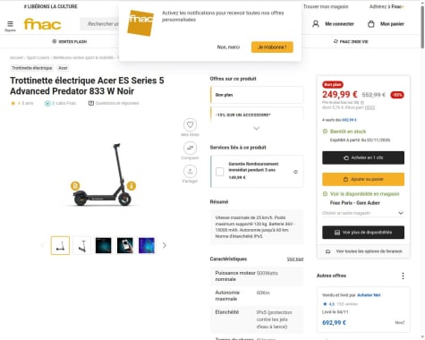
Task: Click the Fnac logo in the header
Action: pyautogui.click(x=42, y=24)
